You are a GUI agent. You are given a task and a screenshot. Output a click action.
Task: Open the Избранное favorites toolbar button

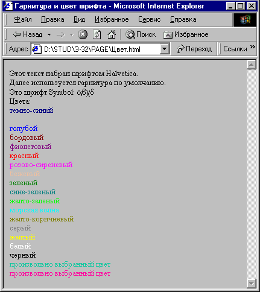pos(186,34)
